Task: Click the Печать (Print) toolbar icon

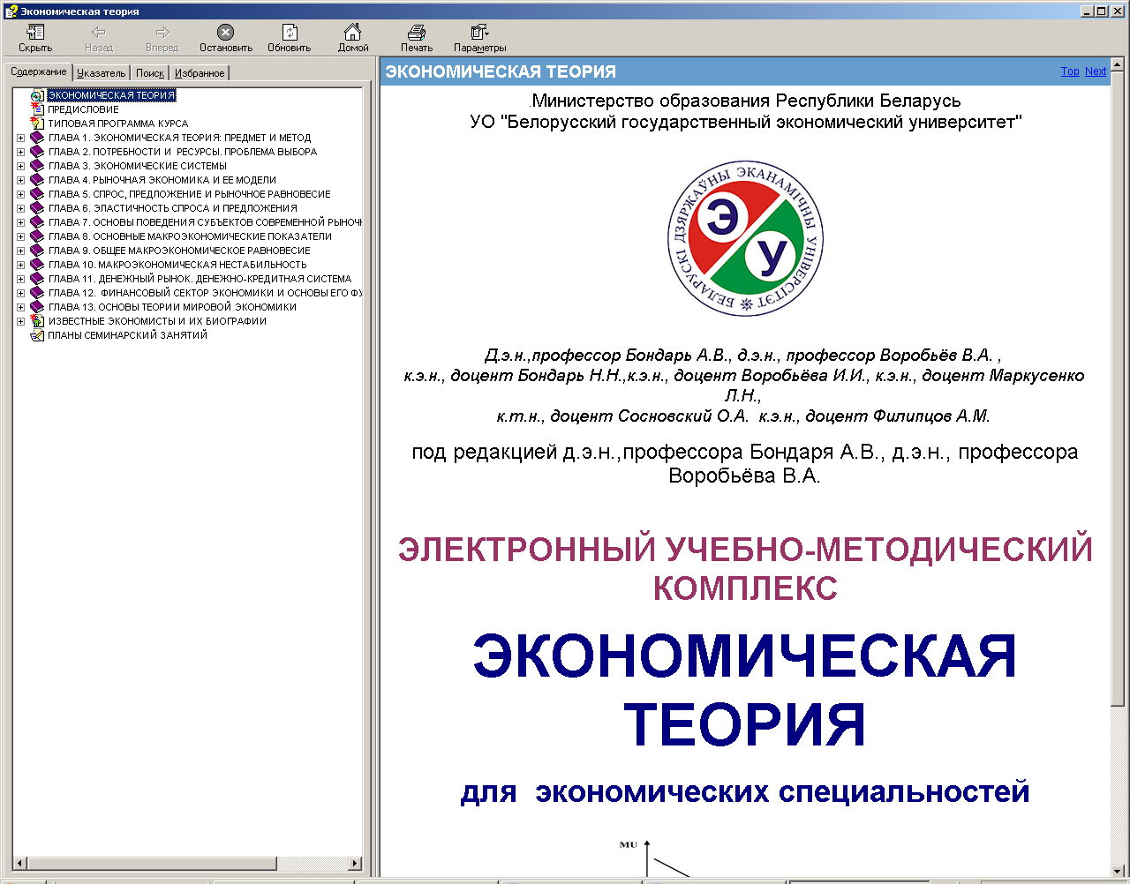Action: point(417,33)
